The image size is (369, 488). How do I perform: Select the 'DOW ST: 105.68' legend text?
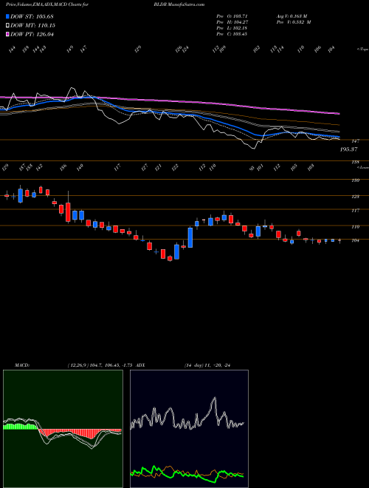pyautogui.click(x=32, y=16)
